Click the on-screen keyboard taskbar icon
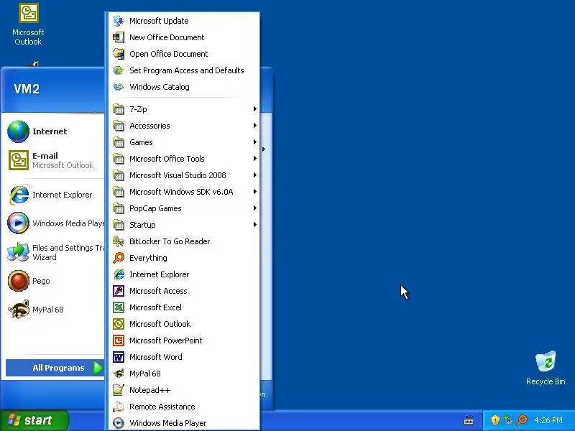The height and width of the screenshot is (431, 575). (x=469, y=420)
